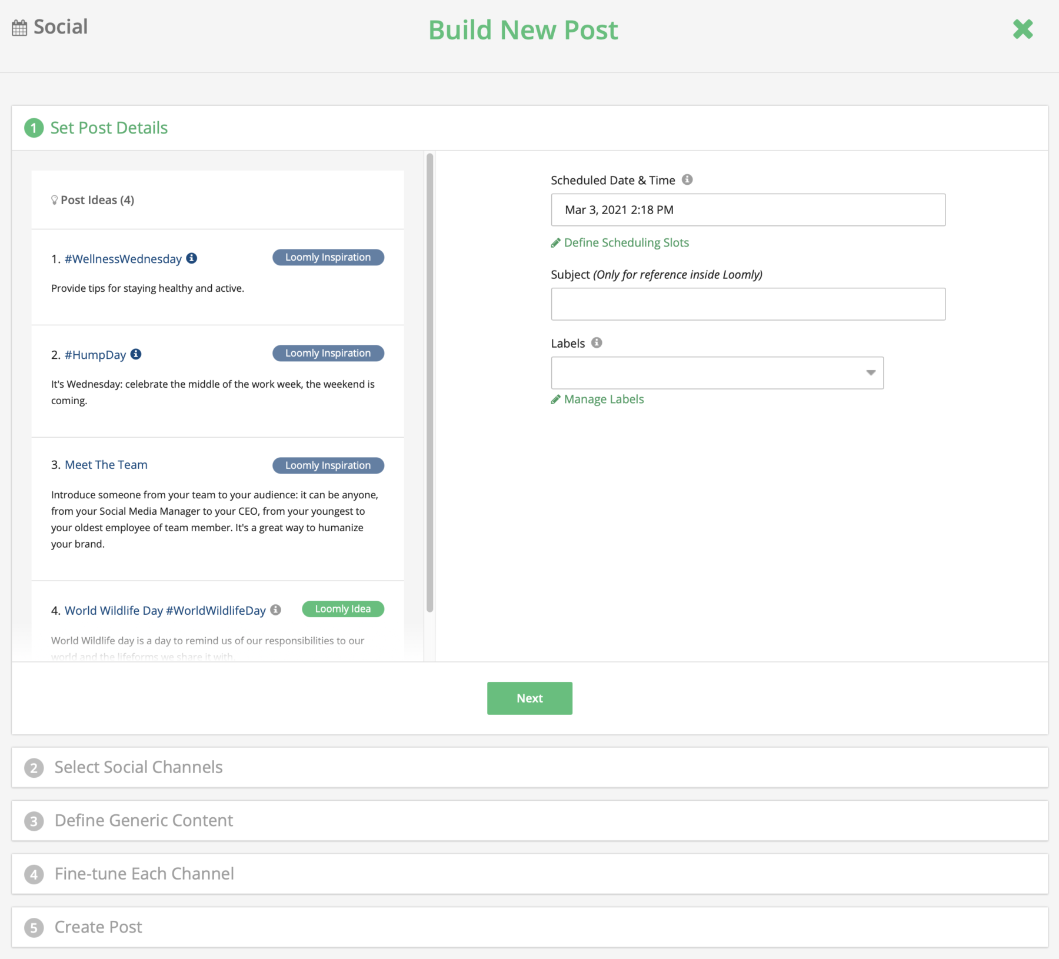Click the calendar icon beside Social
1059x959 pixels.
(18, 26)
